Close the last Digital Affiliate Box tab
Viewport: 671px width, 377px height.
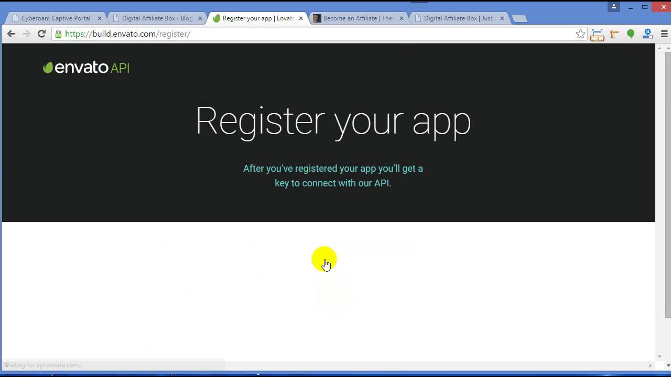click(502, 18)
